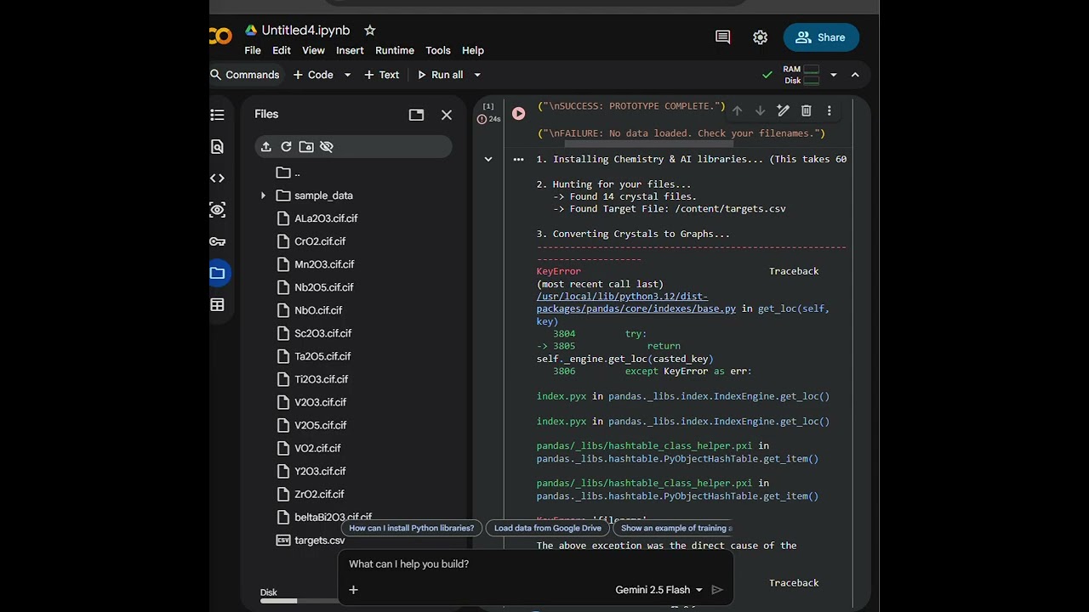Mount Google Drive folder icon
The height and width of the screenshot is (612, 1089).
click(x=306, y=147)
